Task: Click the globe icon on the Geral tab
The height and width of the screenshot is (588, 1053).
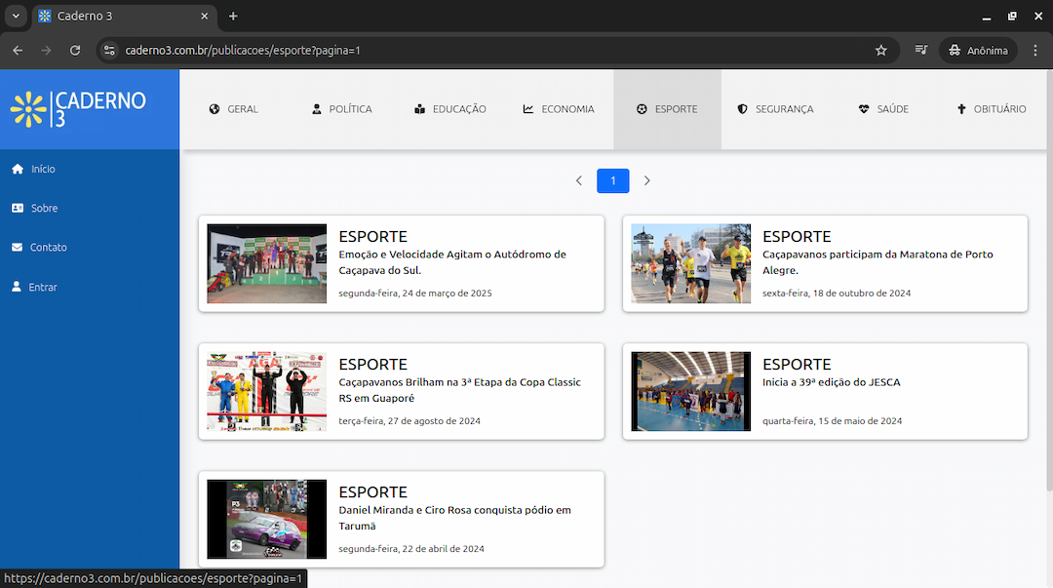Action: [214, 109]
